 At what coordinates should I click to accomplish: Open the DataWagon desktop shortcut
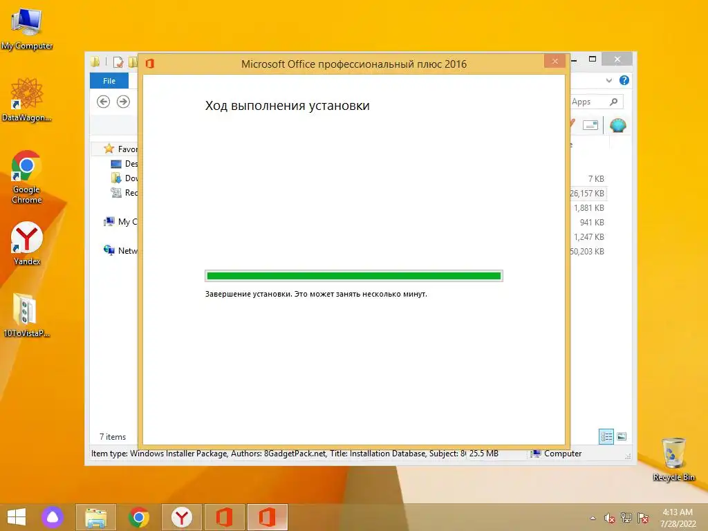pyautogui.click(x=27, y=100)
